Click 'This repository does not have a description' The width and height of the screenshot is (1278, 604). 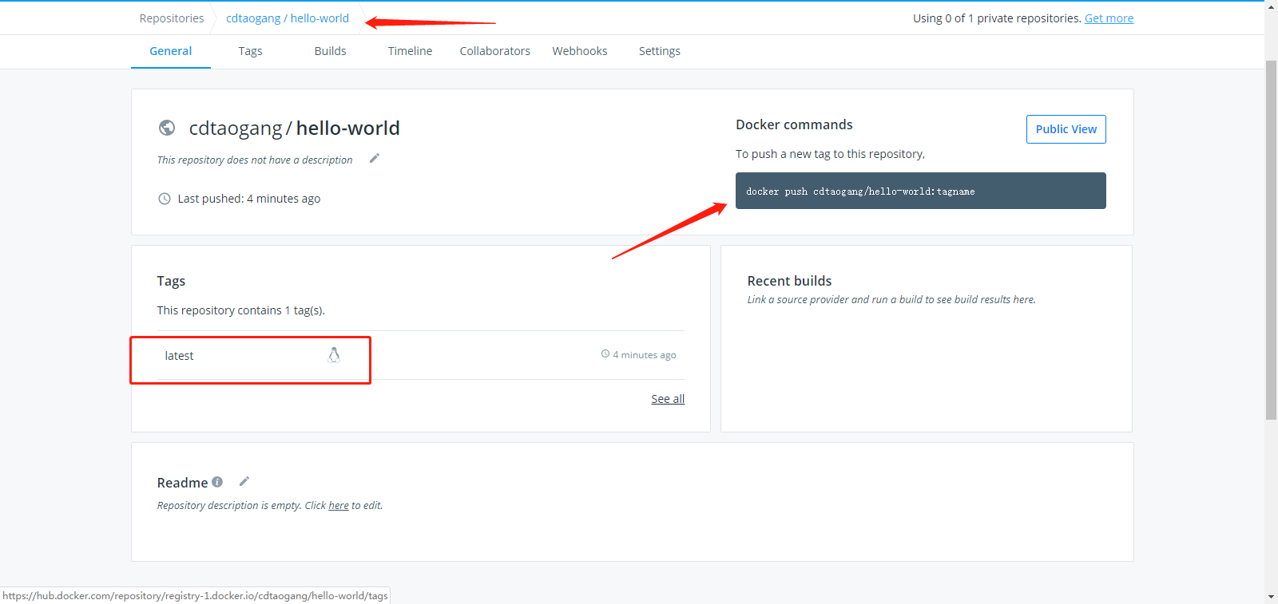click(x=255, y=160)
